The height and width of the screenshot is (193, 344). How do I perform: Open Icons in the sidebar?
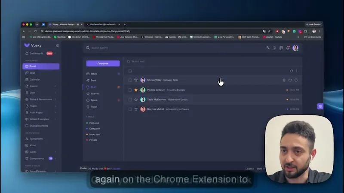(x=41, y=145)
